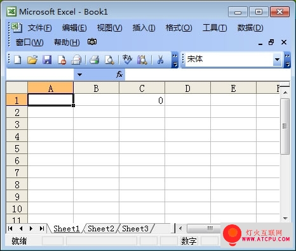Click the New workbook icon
The height and width of the screenshot is (251, 296).
coord(18,60)
